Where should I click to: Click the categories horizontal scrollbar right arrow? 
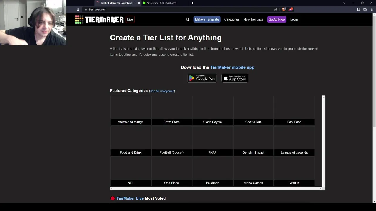320,188
